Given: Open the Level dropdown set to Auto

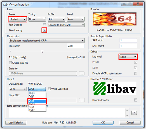Looking at the screenshot, I should tap(76, 19).
